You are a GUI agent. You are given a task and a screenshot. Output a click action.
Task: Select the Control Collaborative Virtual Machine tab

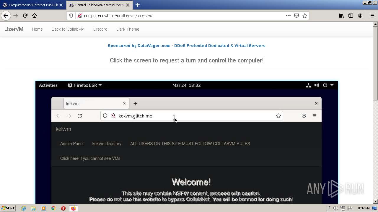pyautogui.click(x=99, y=5)
